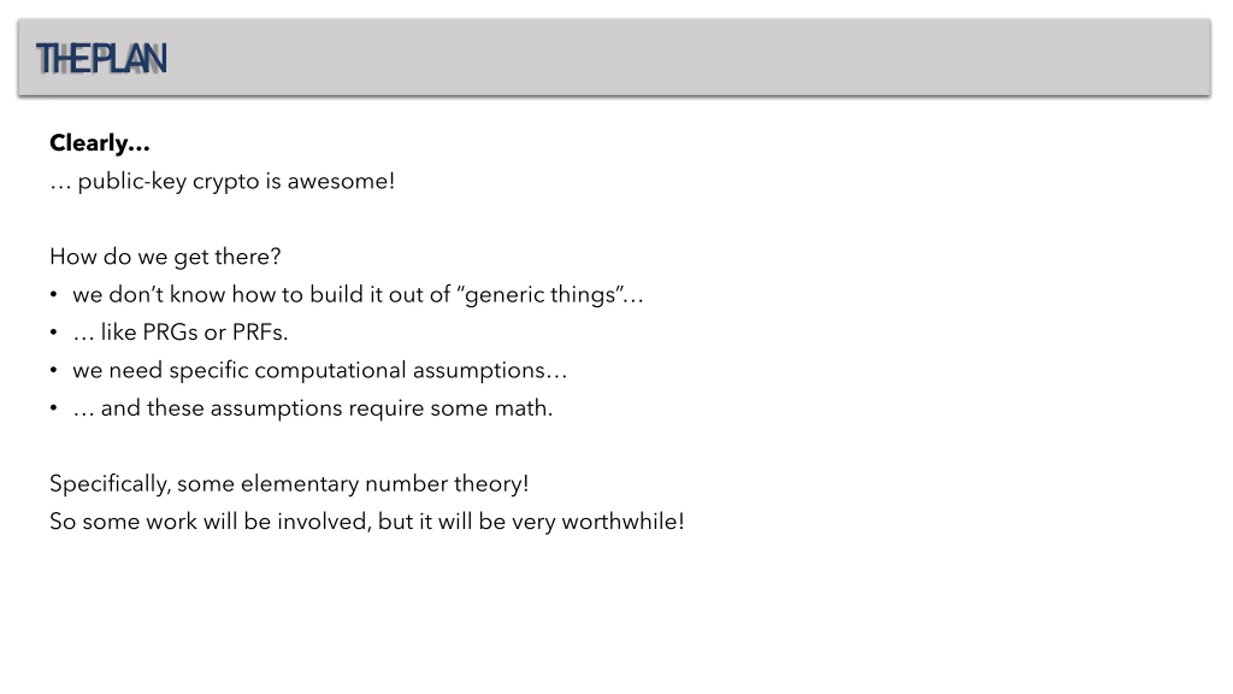
Task: Click the elementary number theory sentence
Action: click(x=289, y=483)
